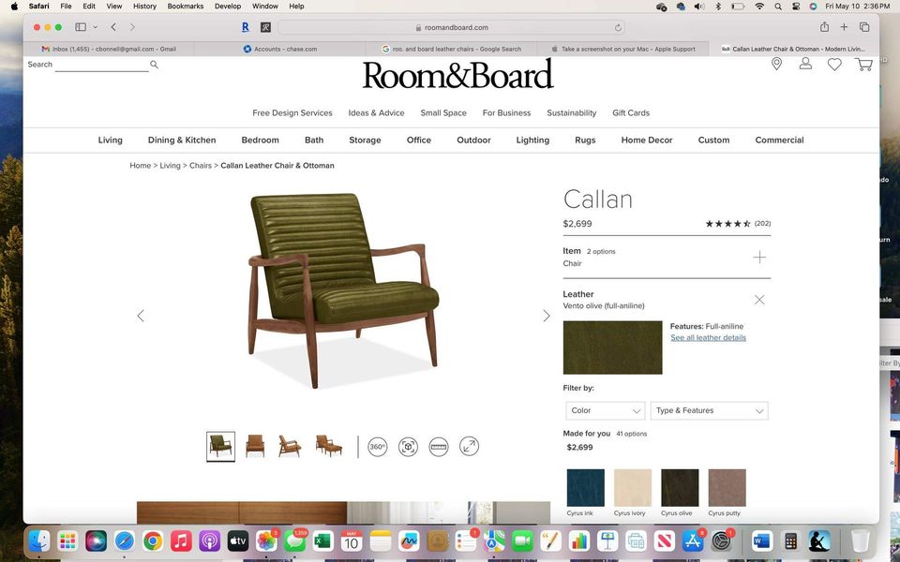Select the Cyrus ink leather swatch
This screenshot has width=900, height=562.
[586, 488]
